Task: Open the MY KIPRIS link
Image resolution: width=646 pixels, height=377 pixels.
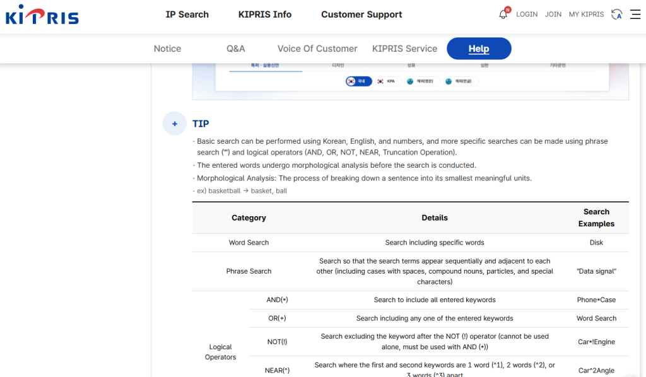Action: tap(586, 14)
